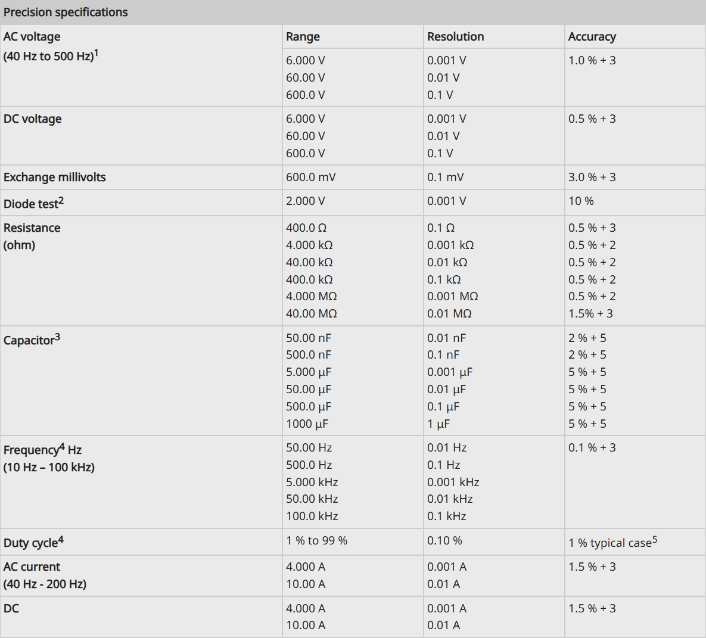Screen dimensions: 706x638
Task: Click the Resistance (ohm) row label
Action: (32, 236)
